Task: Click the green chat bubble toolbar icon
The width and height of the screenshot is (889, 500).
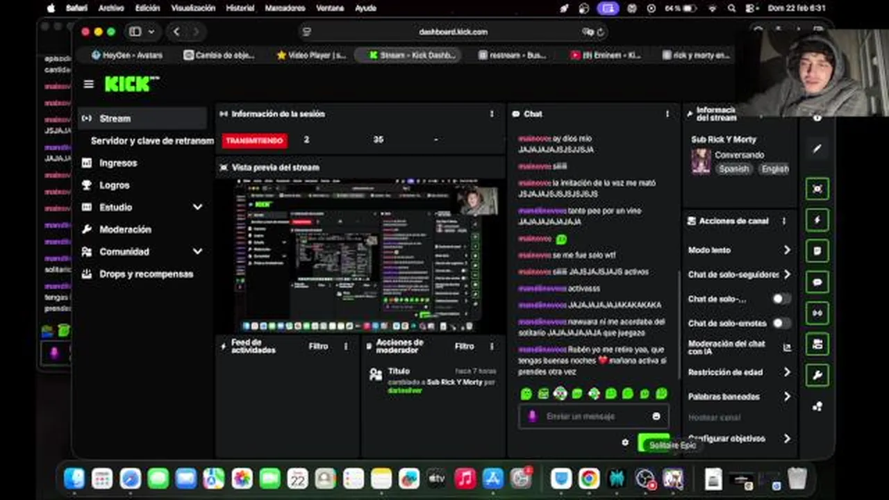Action: click(817, 282)
